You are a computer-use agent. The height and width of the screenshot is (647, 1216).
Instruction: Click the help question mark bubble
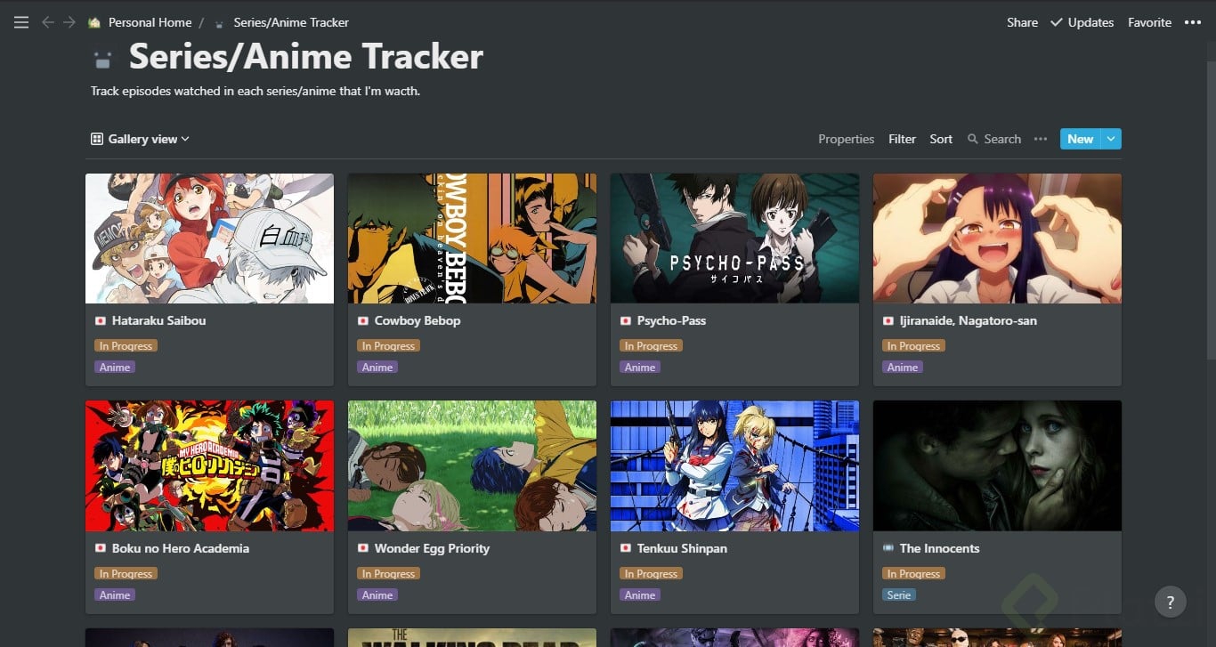tap(1171, 602)
